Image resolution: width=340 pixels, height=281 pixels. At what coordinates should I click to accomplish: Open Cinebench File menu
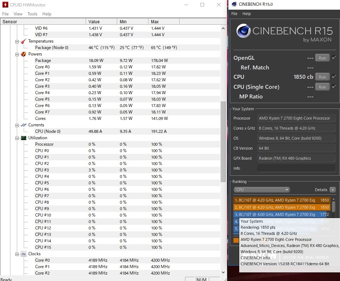point(234,14)
